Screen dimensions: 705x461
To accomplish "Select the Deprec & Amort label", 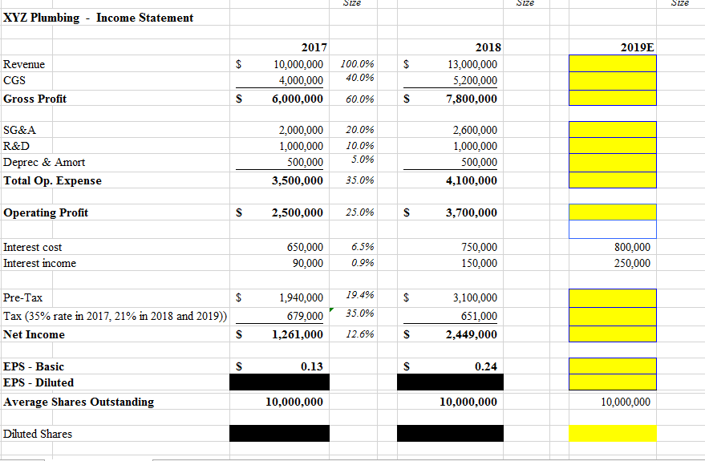I will (44, 162).
